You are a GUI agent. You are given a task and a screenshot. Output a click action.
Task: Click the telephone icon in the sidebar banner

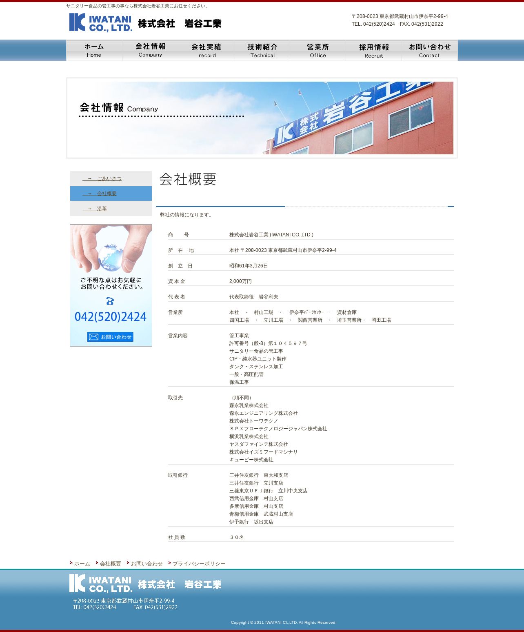pyautogui.click(x=110, y=301)
